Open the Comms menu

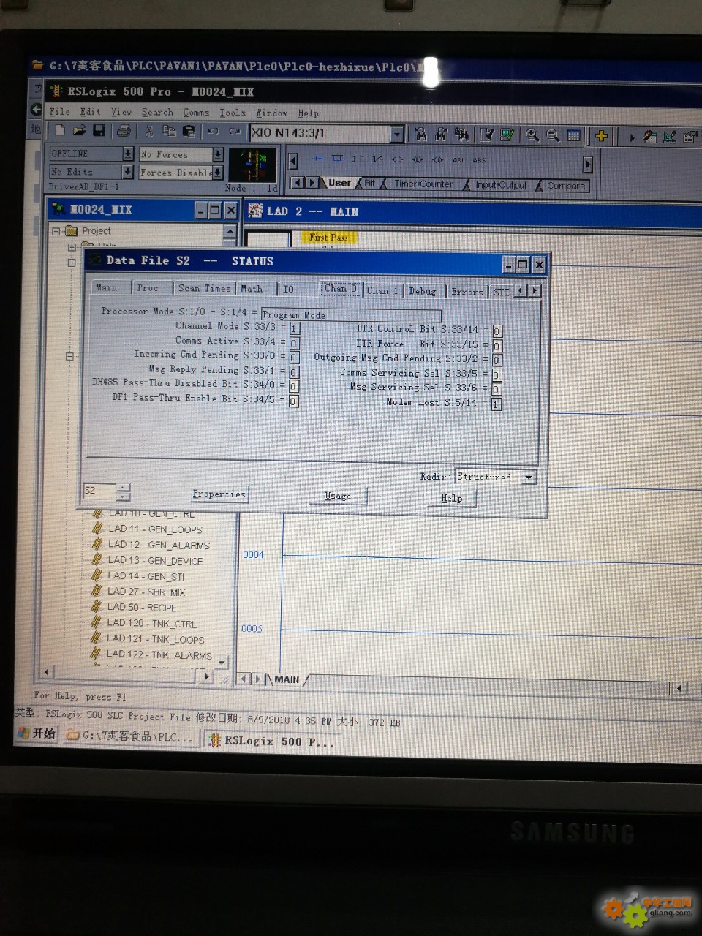196,113
